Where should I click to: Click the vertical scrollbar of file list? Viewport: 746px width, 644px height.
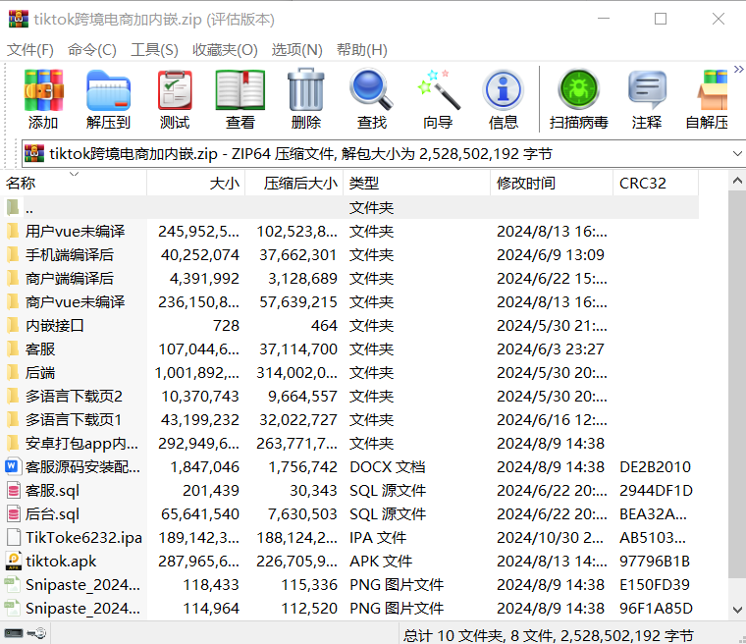737,393
